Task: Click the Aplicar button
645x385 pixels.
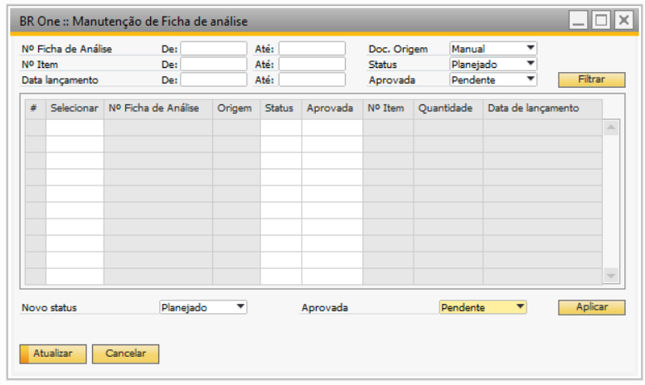Action: pos(591,307)
